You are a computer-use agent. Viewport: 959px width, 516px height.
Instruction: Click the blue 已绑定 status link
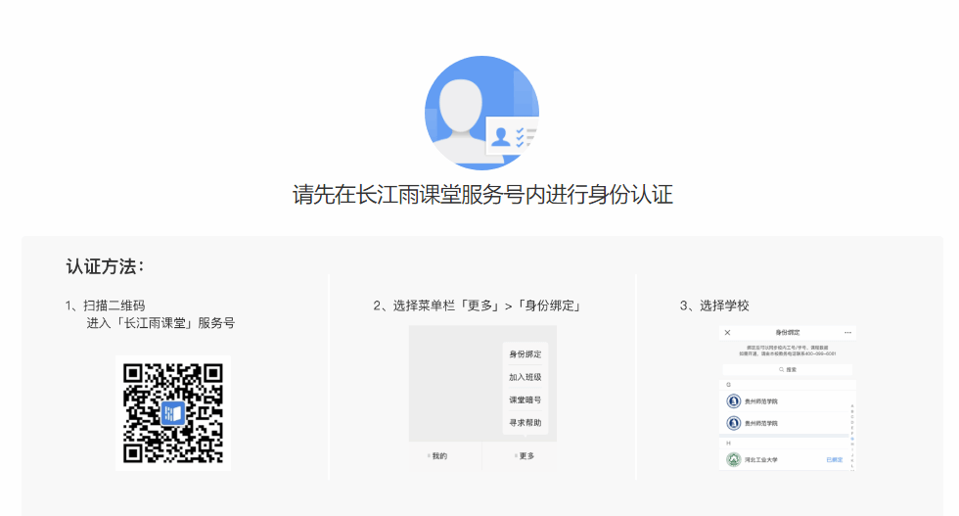pos(834,459)
